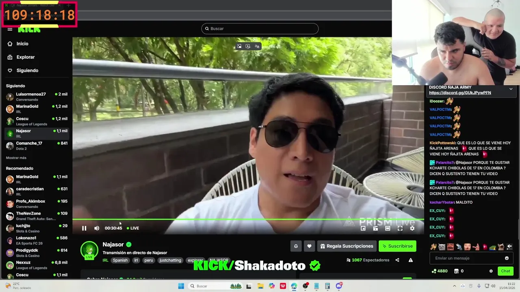Open Coscu League of Legends channel under Siguiendo

point(37,121)
